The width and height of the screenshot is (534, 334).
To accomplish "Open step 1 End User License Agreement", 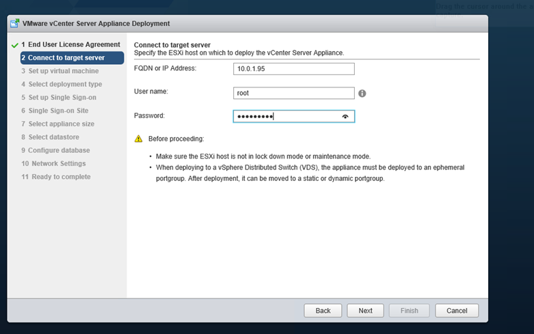I will [x=71, y=44].
